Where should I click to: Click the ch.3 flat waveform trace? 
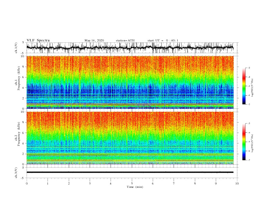pos(130,172)
